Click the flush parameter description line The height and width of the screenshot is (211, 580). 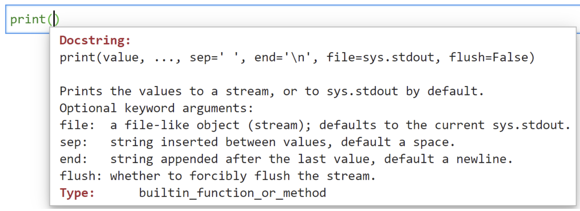pyautogui.click(x=216, y=175)
